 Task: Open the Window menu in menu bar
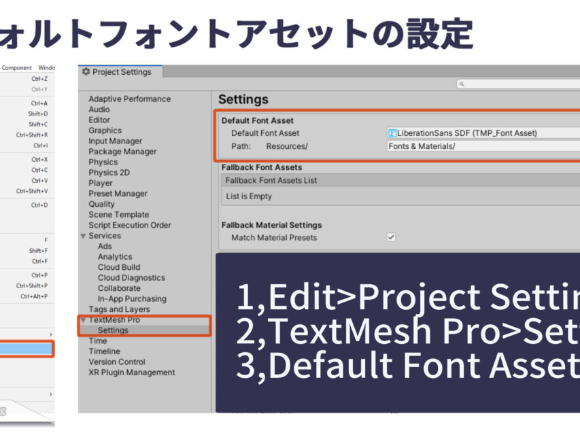click(47, 68)
